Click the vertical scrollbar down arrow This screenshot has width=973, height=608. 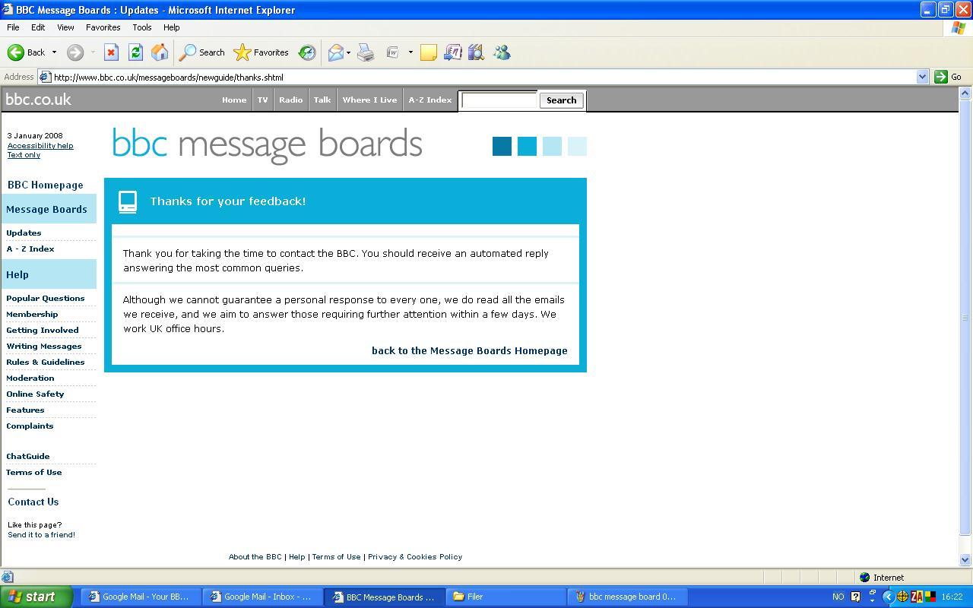(x=965, y=560)
